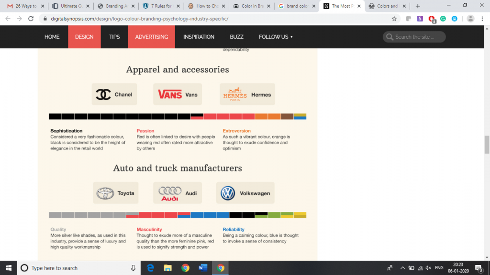Click the Vans logo card
The height and width of the screenshot is (275, 490).
click(x=178, y=94)
